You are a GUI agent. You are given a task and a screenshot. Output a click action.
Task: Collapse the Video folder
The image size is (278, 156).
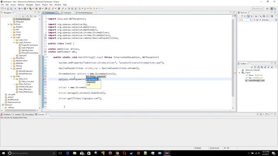(x=11, y=76)
